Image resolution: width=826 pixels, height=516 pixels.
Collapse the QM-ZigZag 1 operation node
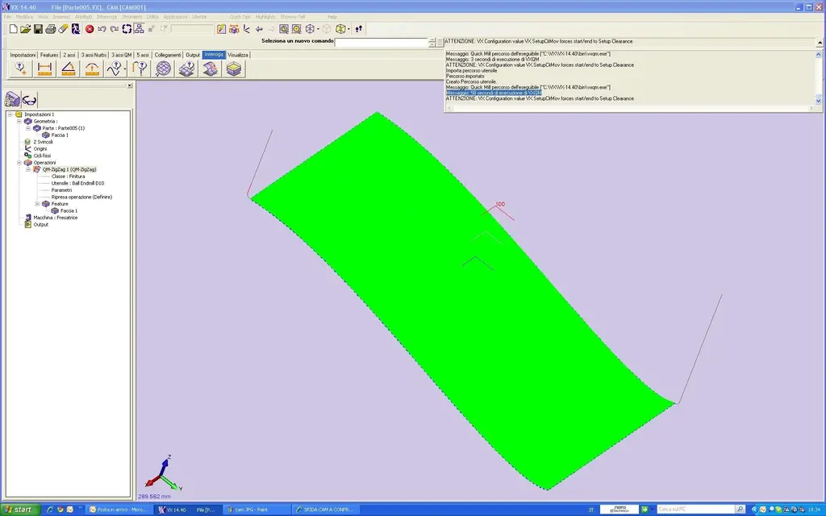(28, 169)
